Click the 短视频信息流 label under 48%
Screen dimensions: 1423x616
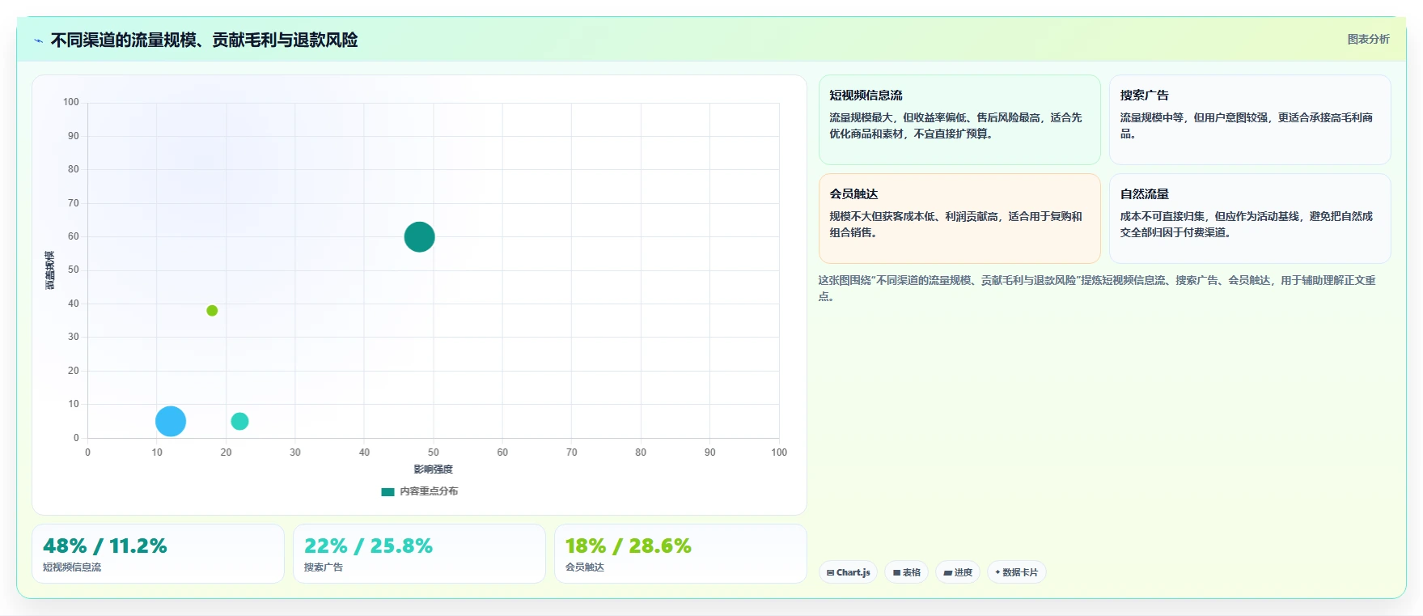click(x=72, y=567)
